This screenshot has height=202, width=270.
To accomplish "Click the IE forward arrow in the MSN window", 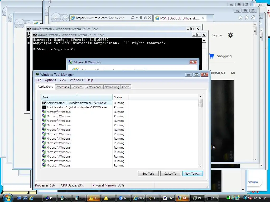I will (x=65, y=18).
